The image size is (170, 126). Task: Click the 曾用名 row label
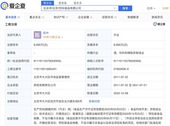(x=11, y=53)
